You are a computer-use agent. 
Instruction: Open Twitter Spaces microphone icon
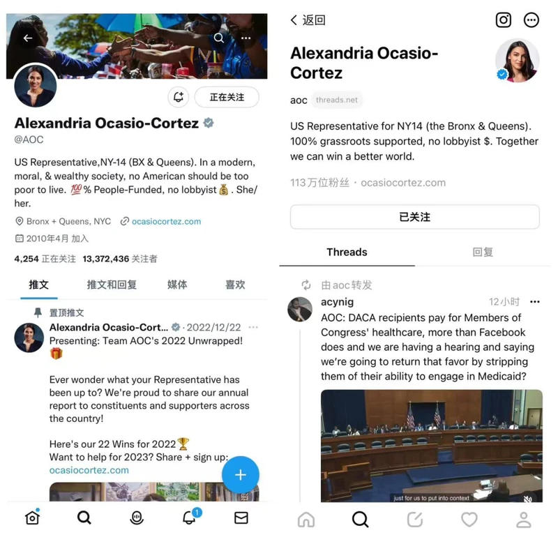[x=137, y=518]
